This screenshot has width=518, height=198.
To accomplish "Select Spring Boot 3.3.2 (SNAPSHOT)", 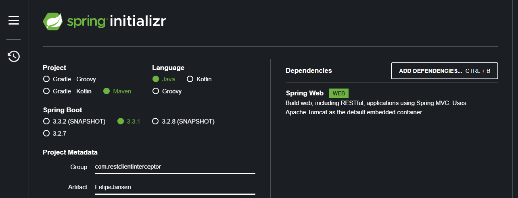I will click(x=46, y=122).
